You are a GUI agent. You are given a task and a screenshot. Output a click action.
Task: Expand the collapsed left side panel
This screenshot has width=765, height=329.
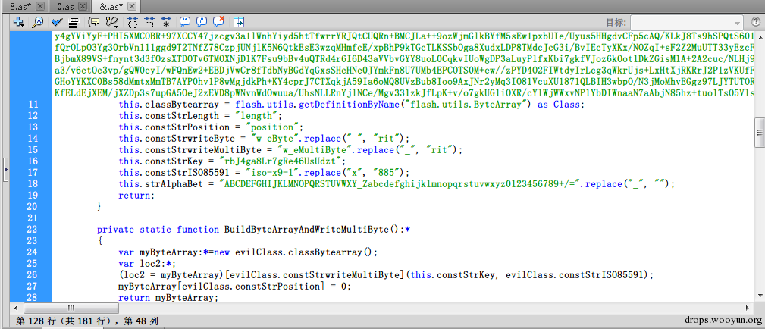[x=5, y=168]
